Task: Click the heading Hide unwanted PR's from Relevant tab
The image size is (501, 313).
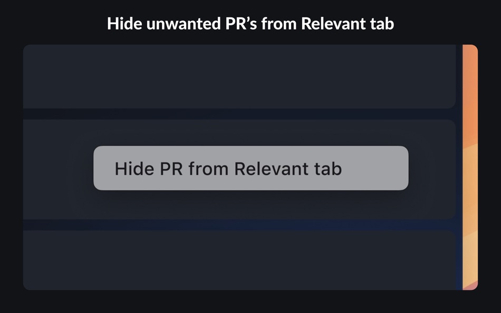Action: pos(250,24)
